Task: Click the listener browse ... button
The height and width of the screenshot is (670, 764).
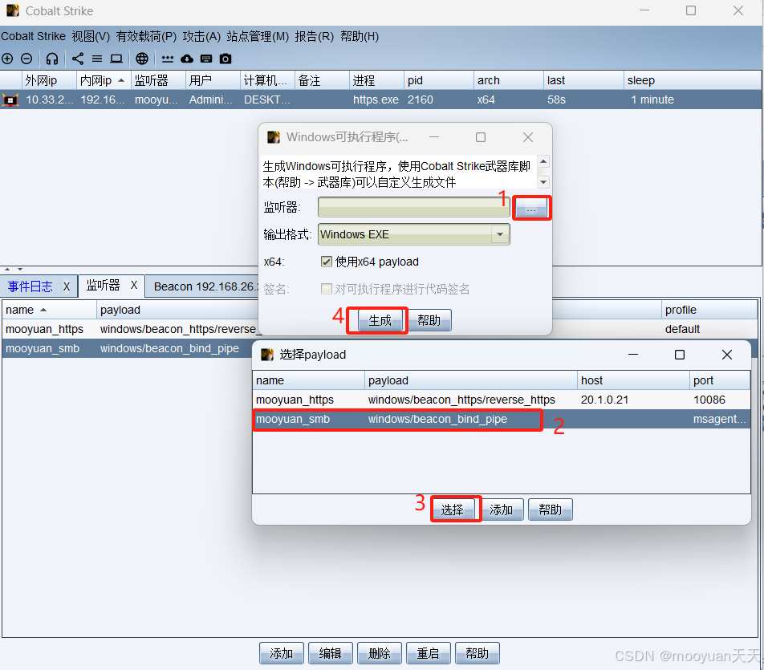Action: tap(531, 209)
